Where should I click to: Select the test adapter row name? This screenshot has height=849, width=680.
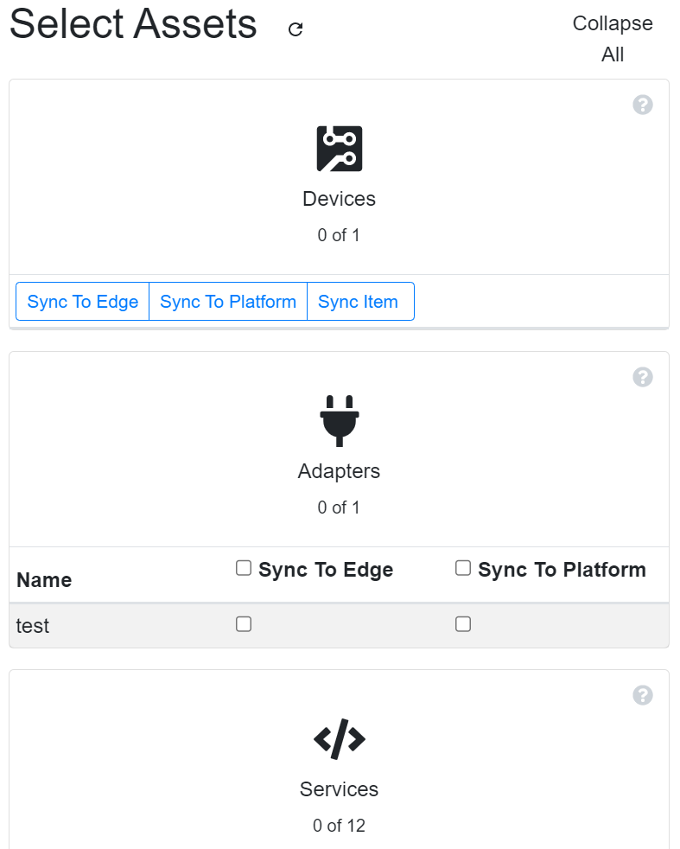(33, 626)
